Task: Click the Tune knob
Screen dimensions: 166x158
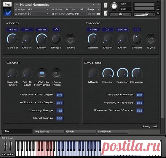Action: click(114, 6)
